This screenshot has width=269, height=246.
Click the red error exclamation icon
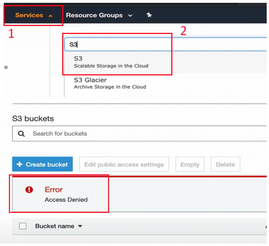[29, 190]
